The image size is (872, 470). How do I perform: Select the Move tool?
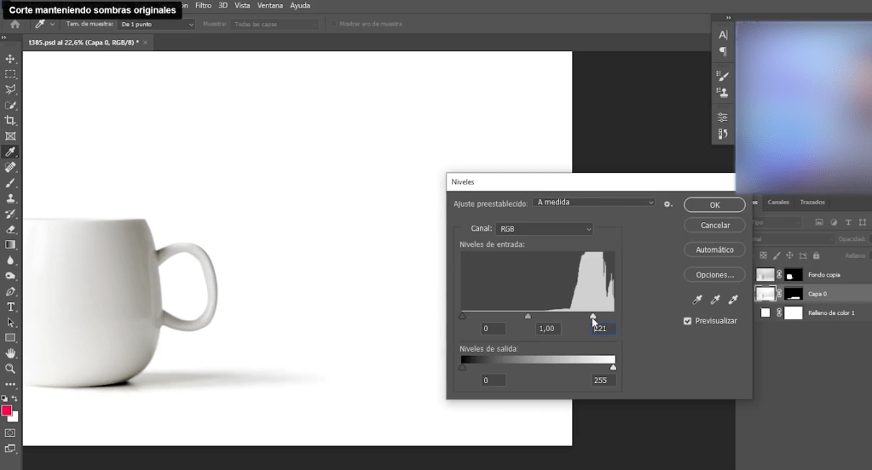point(10,59)
